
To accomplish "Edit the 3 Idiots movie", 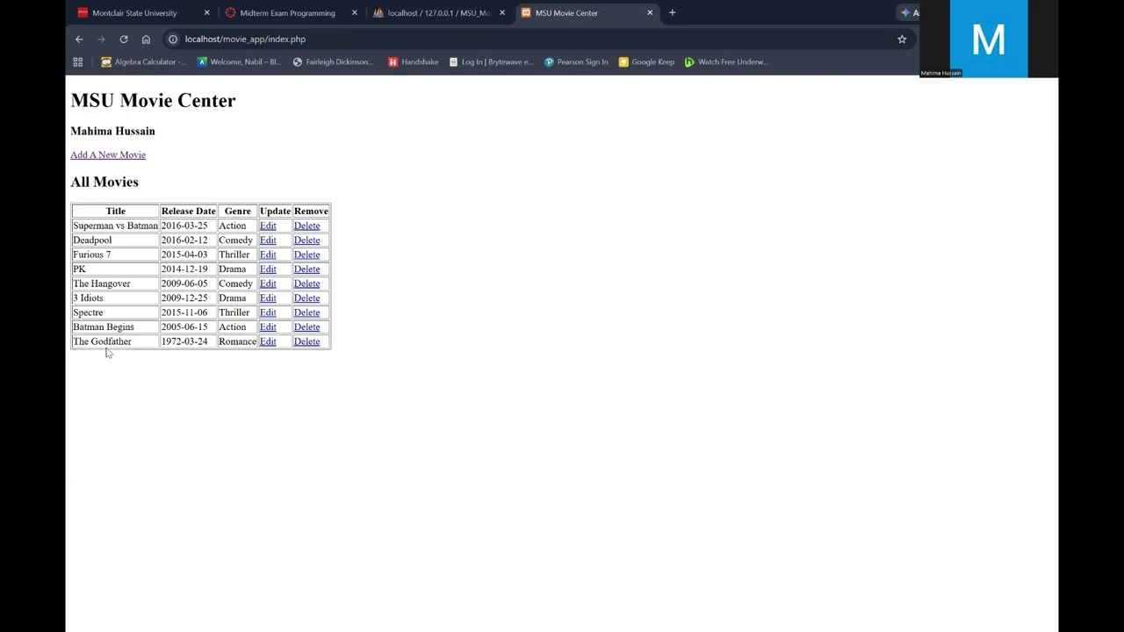I will (268, 298).
